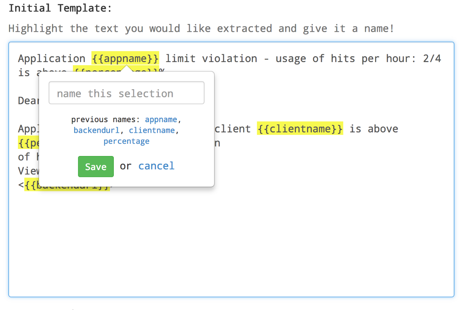Click the word "usage" in the first line
This screenshot has height=310, width=471.
[290, 59]
